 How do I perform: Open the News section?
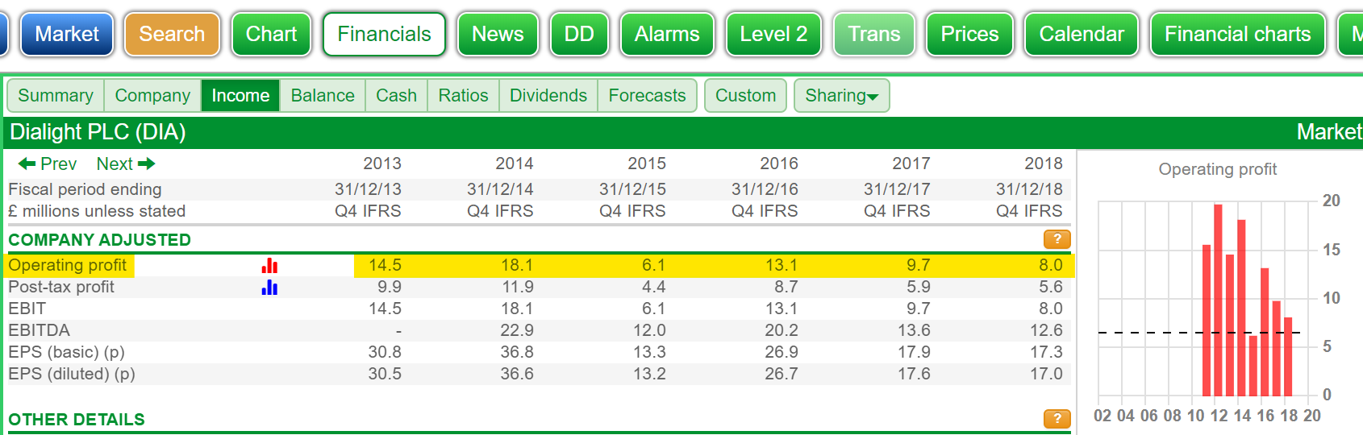[x=498, y=34]
